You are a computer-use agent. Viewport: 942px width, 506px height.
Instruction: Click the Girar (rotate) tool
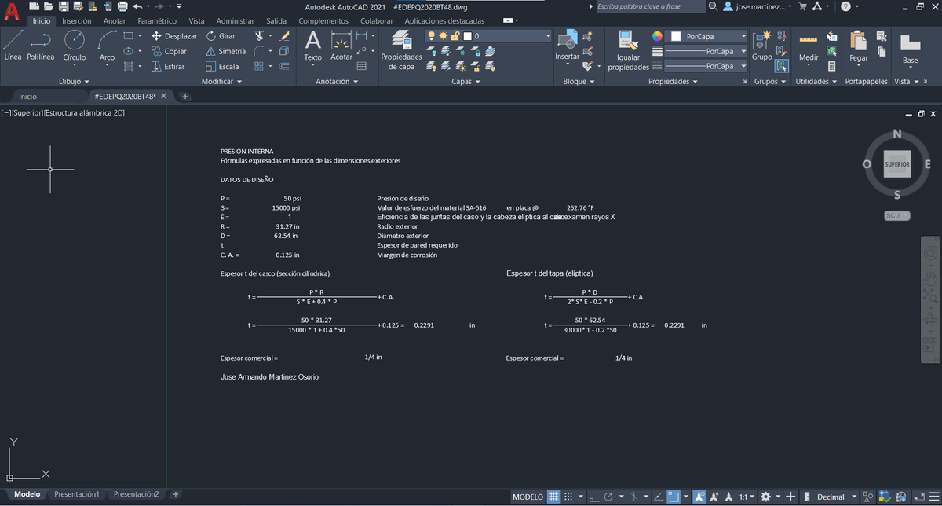[x=221, y=36]
